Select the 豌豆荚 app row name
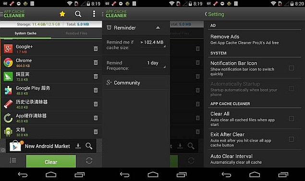This screenshot has width=305, height=181. 23,74
